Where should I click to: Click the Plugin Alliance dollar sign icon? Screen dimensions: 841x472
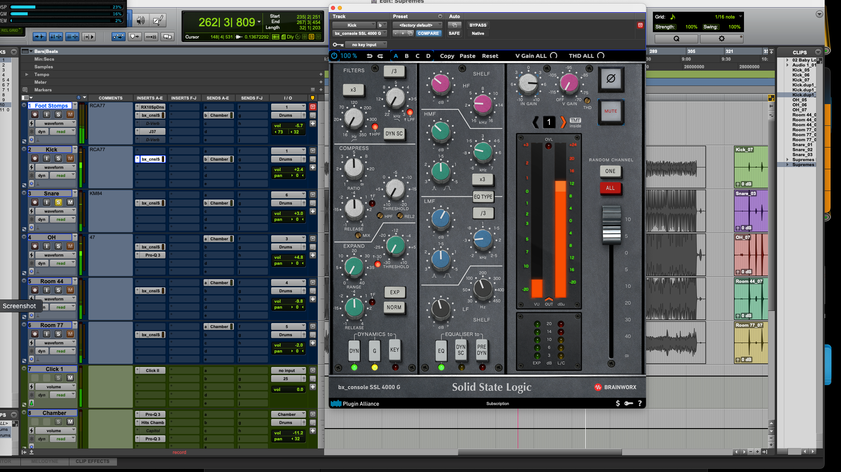617,403
